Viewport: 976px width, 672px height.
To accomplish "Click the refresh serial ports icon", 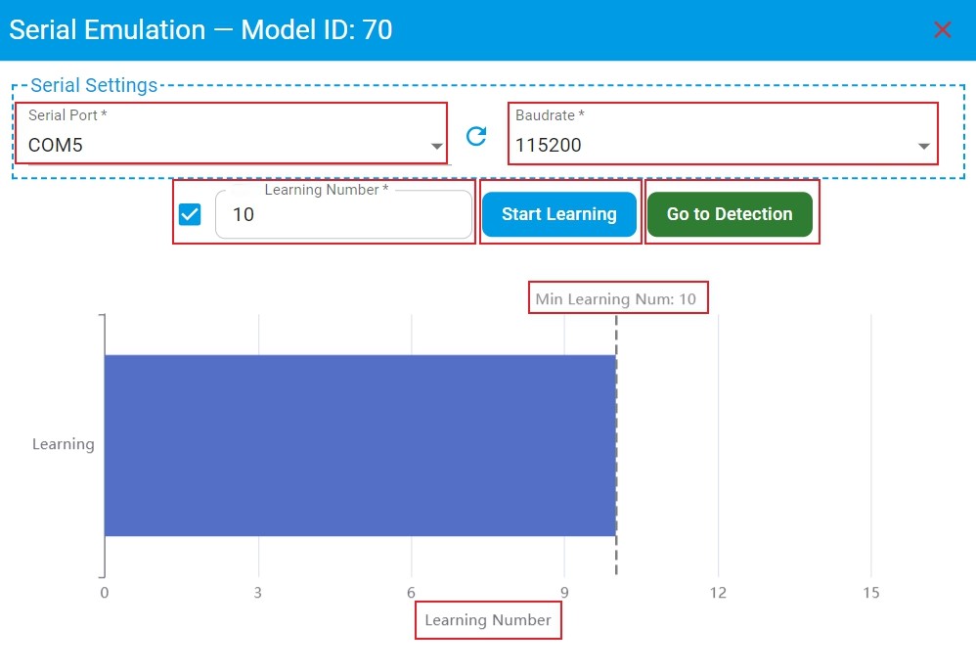I will pos(476,136).
